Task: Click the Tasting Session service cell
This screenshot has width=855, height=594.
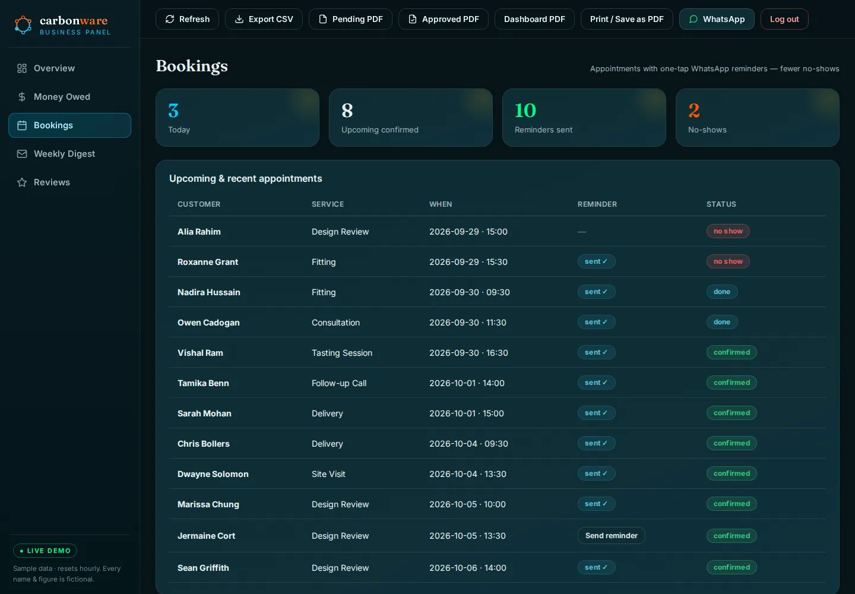Action: (x=342, y=353)
